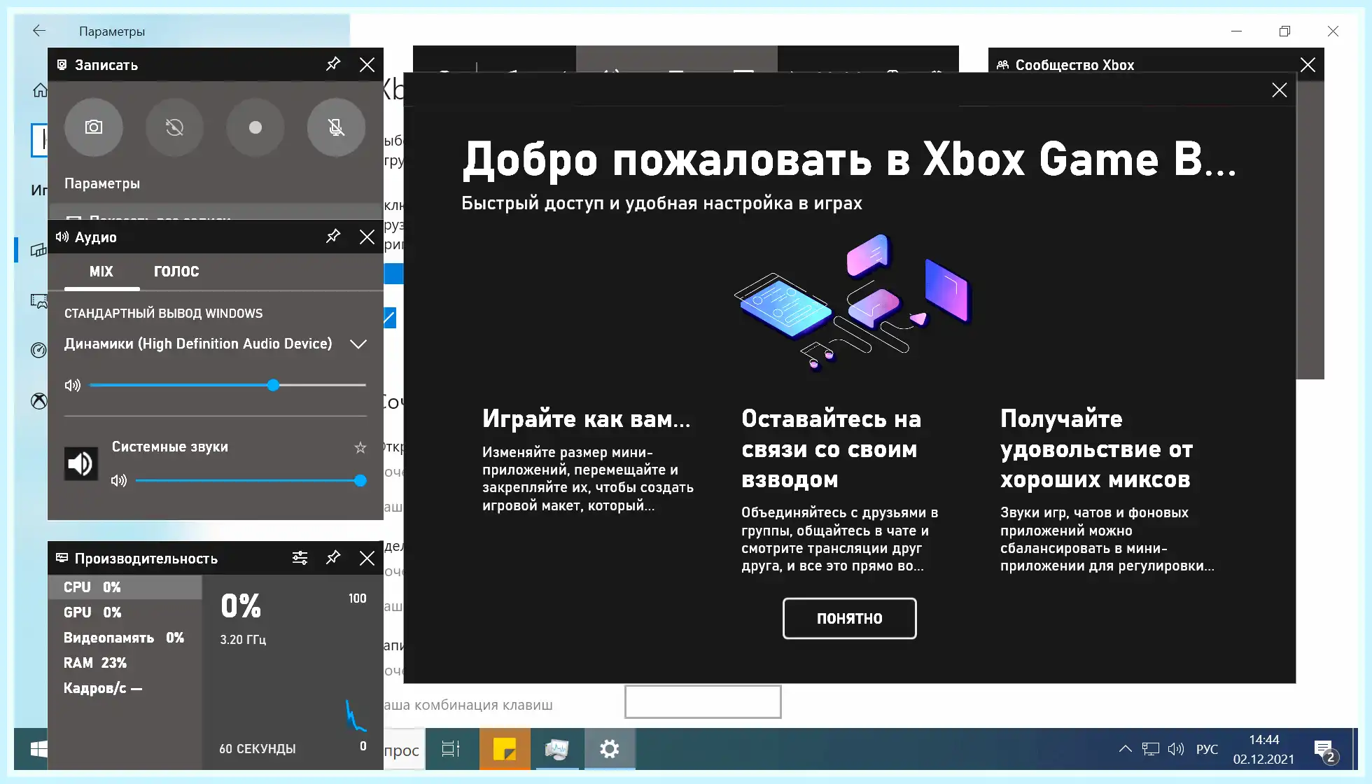This screenshot has height=784, width=1372.
Task: Select the CPU performance row
Action: coord(125,587)
